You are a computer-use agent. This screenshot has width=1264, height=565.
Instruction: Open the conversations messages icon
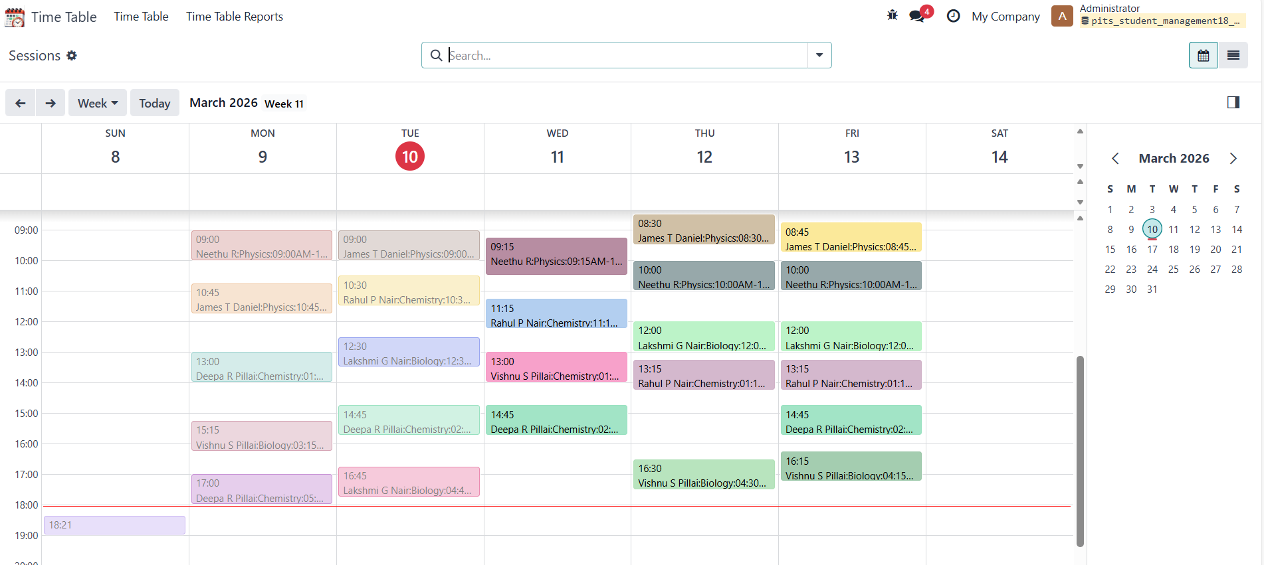coord(917,16)
